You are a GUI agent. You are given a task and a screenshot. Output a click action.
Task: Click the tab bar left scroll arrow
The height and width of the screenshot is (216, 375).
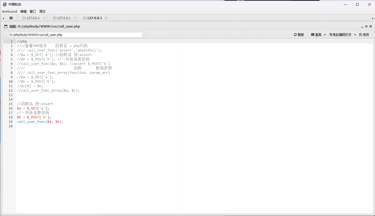[3, 18]
